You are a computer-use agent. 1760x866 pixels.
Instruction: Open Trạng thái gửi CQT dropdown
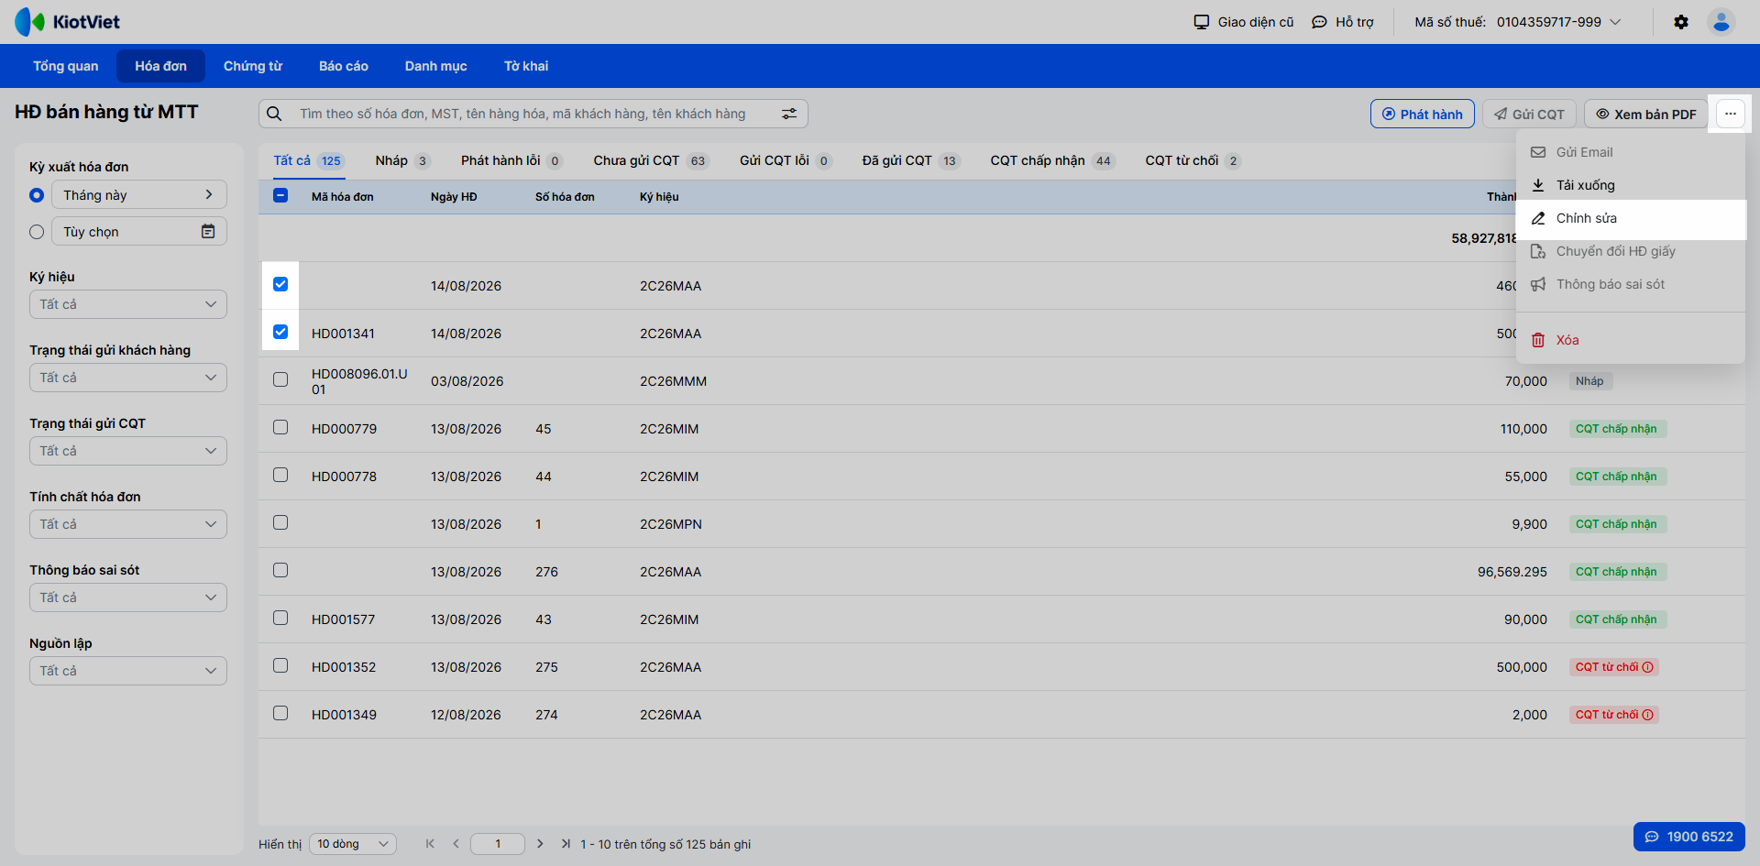pos(128,451)
